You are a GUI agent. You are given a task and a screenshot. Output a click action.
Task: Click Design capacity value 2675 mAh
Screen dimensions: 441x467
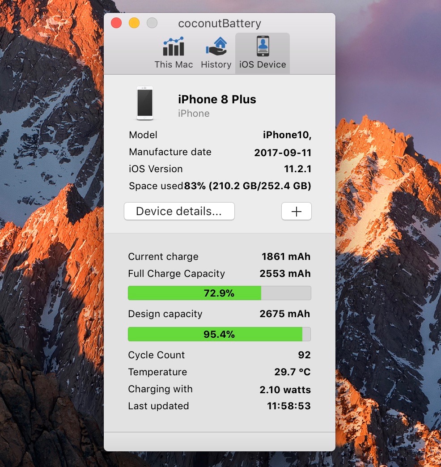(x=284, y=314)
